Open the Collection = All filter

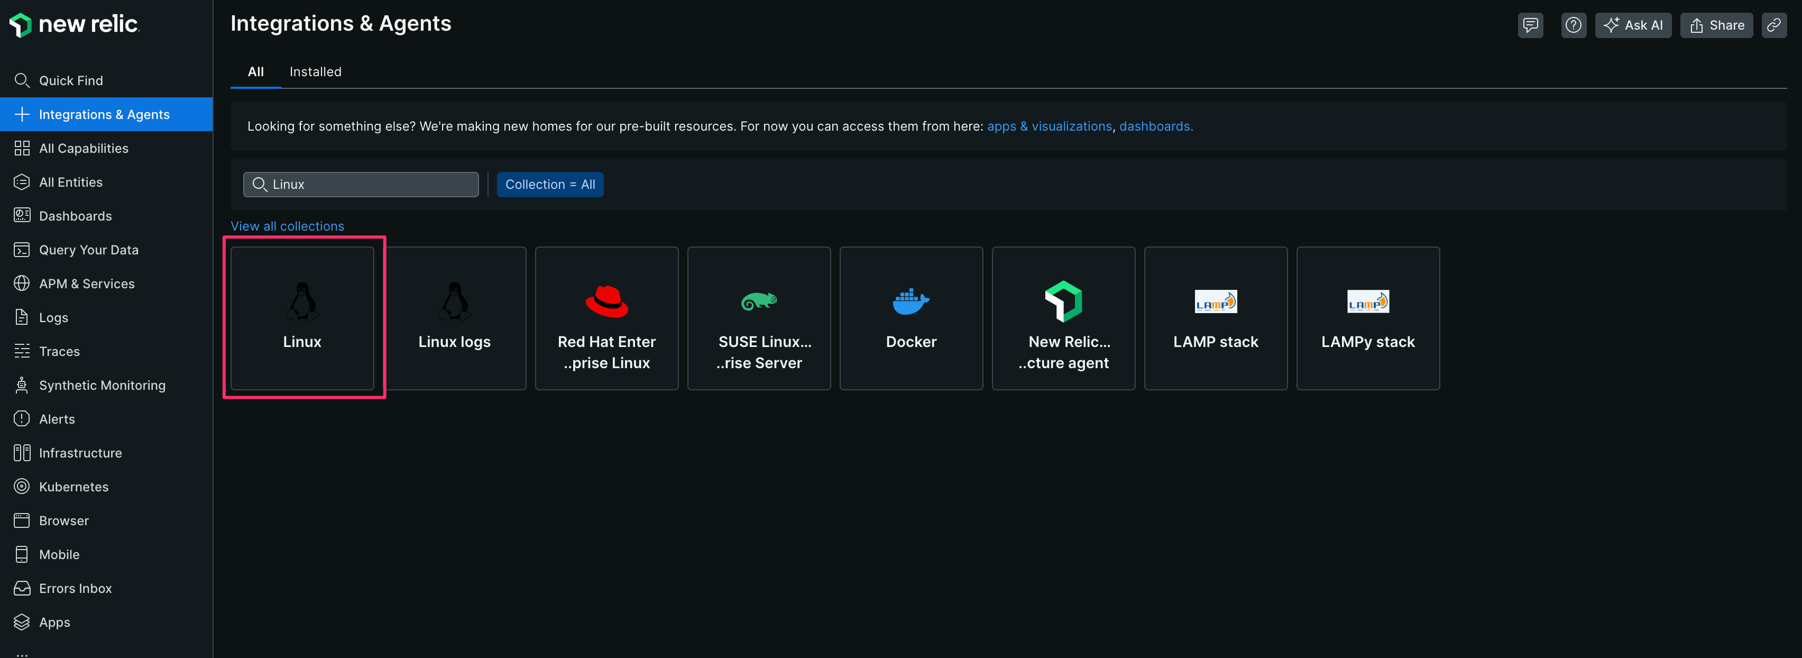pos(550,184)
